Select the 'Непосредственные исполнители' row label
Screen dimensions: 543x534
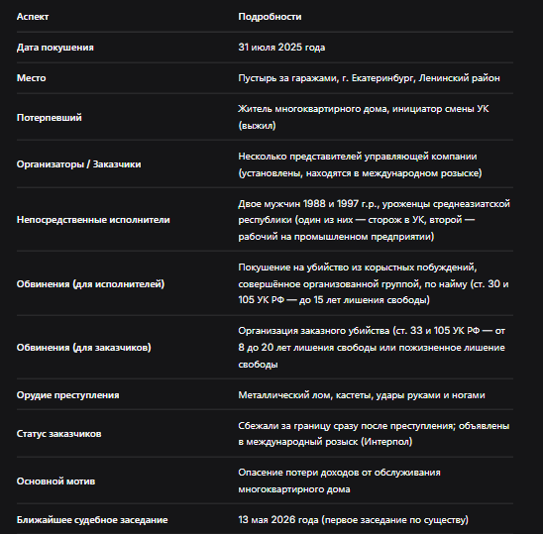coord(93,220)
